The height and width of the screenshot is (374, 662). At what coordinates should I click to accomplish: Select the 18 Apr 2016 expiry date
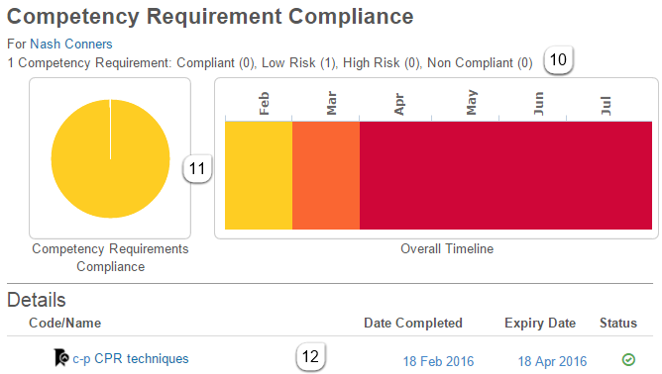(x=552, y=361)
